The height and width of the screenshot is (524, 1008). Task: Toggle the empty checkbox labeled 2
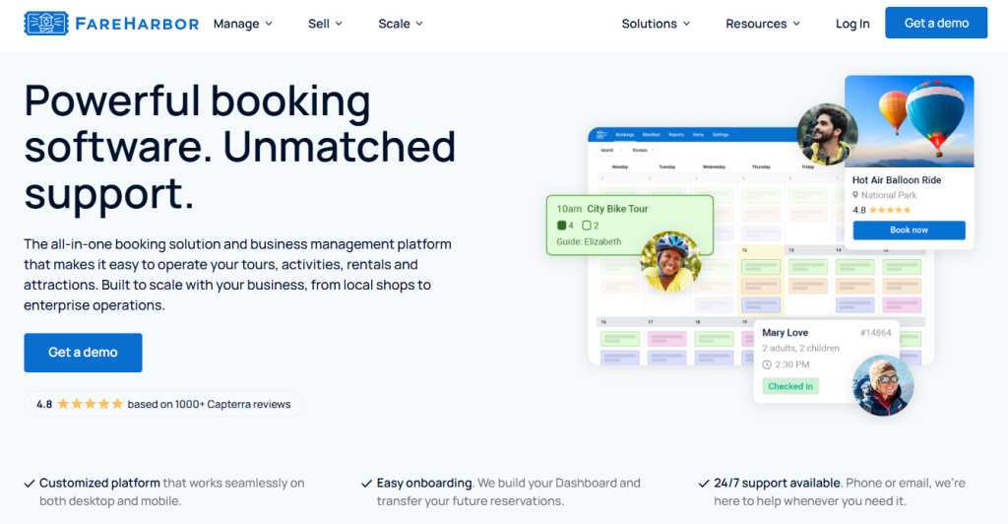(x=587, y=226)
